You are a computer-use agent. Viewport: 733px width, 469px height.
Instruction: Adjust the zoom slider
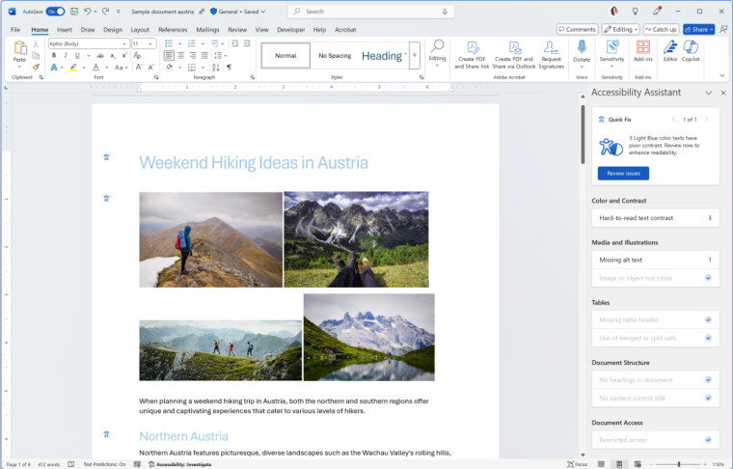point(679,464)
